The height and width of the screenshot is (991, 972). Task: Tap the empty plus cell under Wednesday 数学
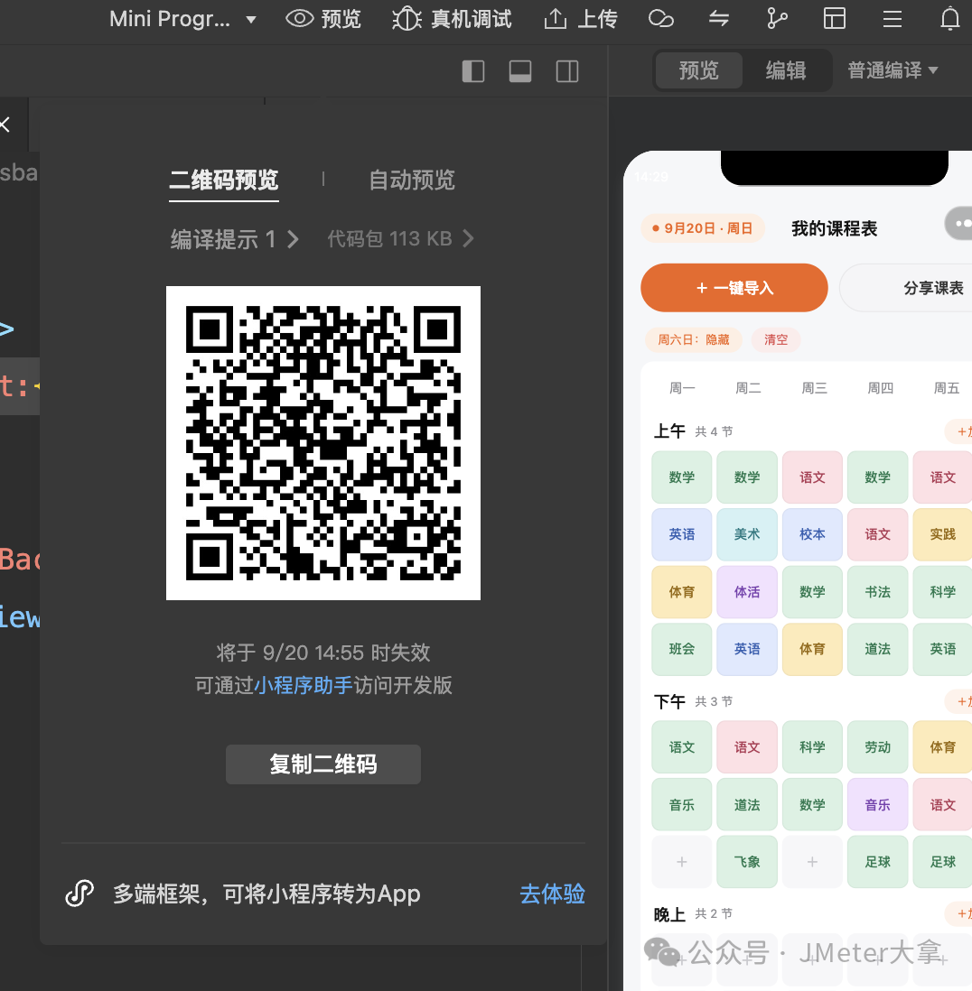812,862
